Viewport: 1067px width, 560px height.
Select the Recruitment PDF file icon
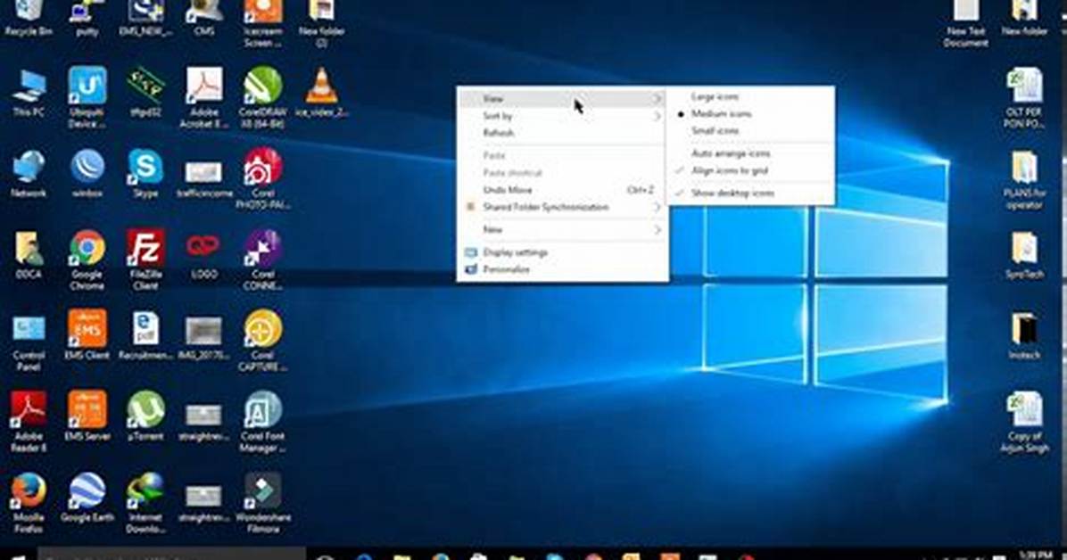pos(145,335)
